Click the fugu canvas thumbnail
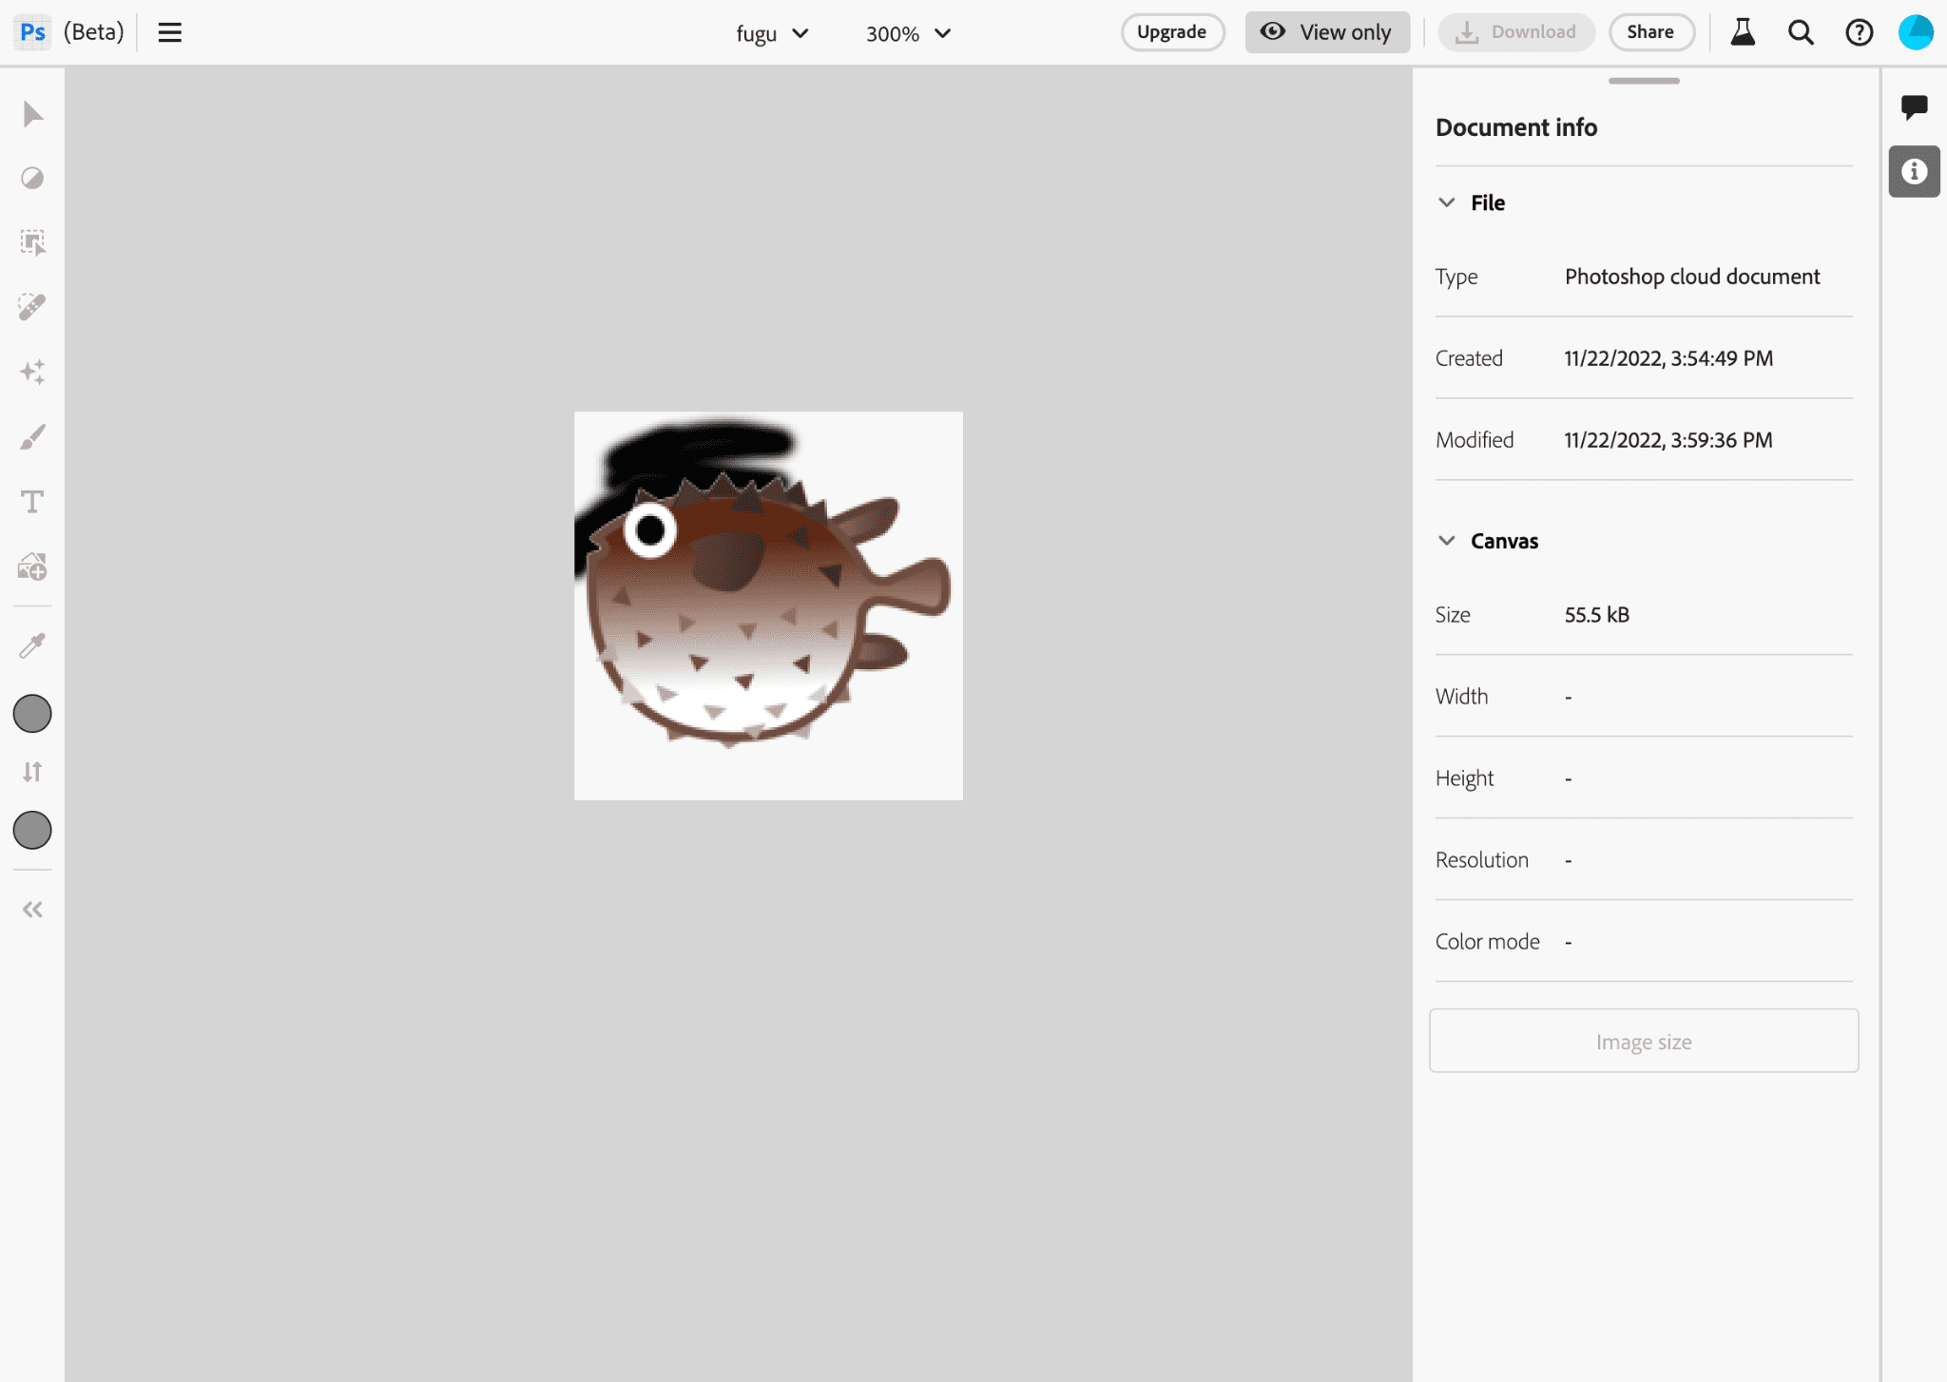The image size is (1947, 1382). click(767, 605)
